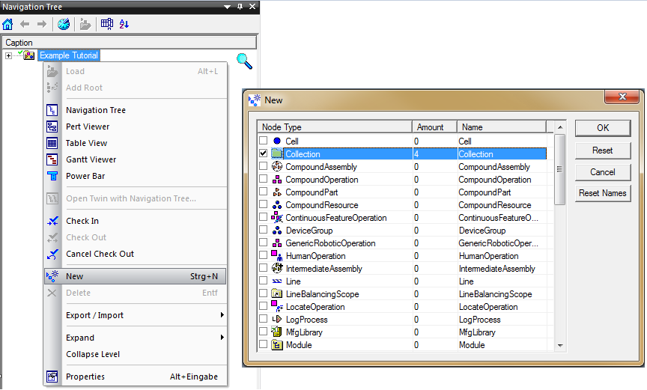Click the MfgLibrary node type icon
The height and width of the screenshot is (390, 647).
tap(276, 332)
